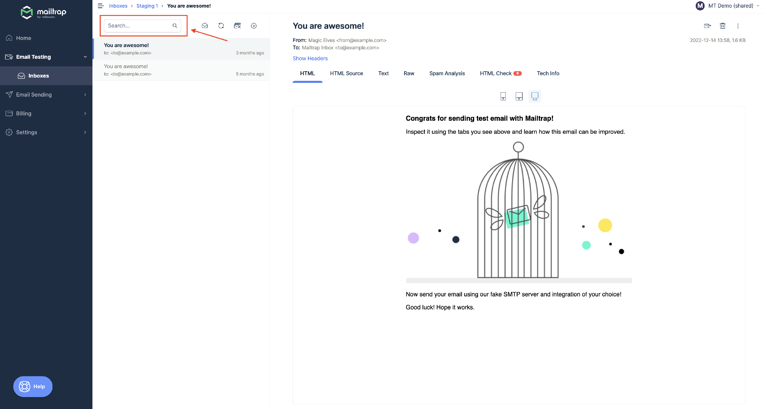Select the mobile device preview icon

(x=503, y=96)
